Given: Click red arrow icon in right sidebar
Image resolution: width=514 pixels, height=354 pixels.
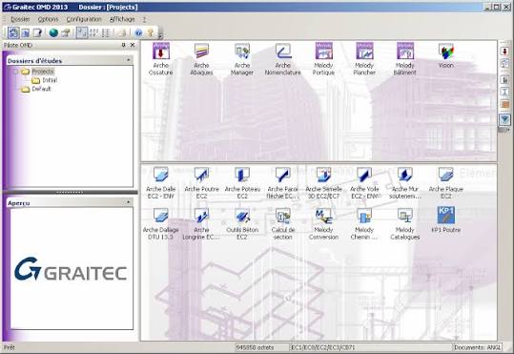Looking at the screenshot, I should coord(504,52).
